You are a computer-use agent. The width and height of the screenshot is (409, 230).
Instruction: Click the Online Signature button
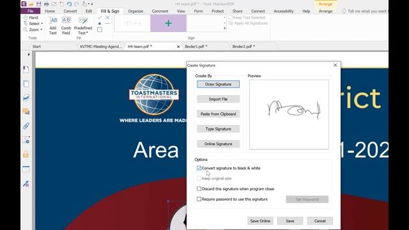218,144
